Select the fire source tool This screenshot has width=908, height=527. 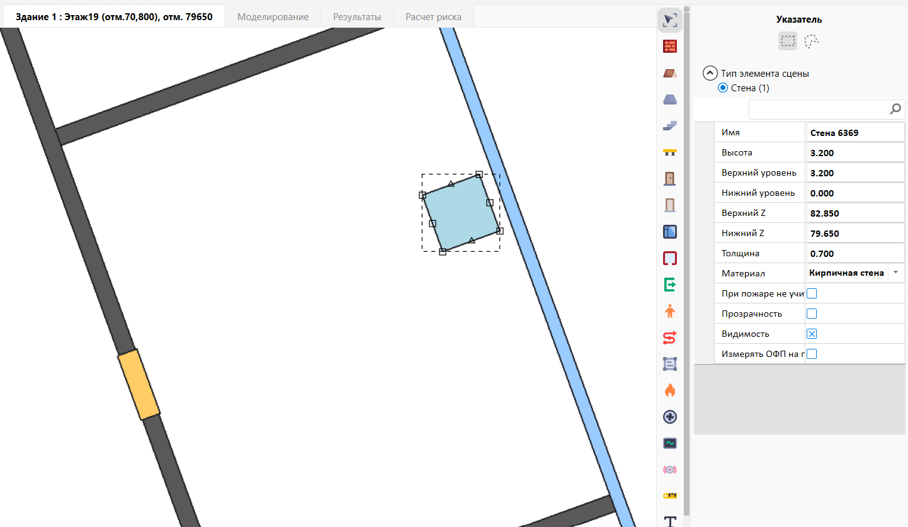pyautogui.click(x=670, y=390)
